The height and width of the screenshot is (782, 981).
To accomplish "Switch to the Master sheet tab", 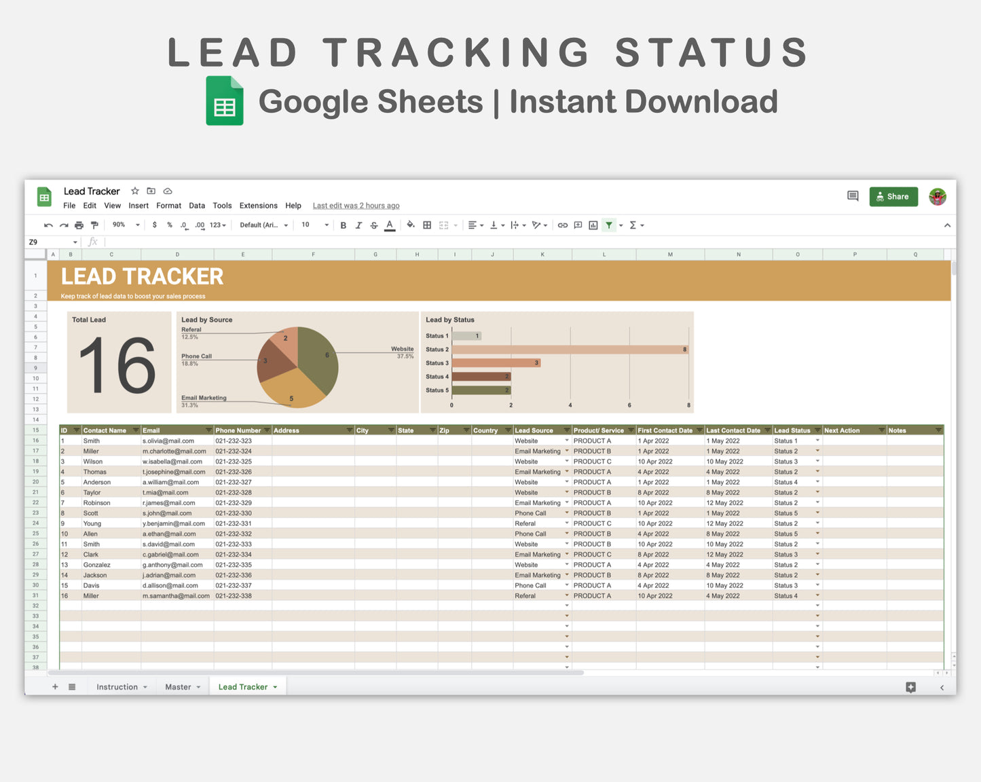I will tap(179, 686).
